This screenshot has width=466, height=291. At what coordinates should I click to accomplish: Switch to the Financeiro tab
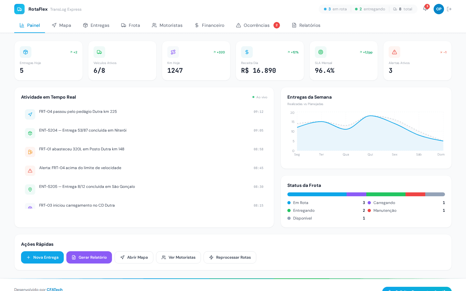(x=209, y=25)
